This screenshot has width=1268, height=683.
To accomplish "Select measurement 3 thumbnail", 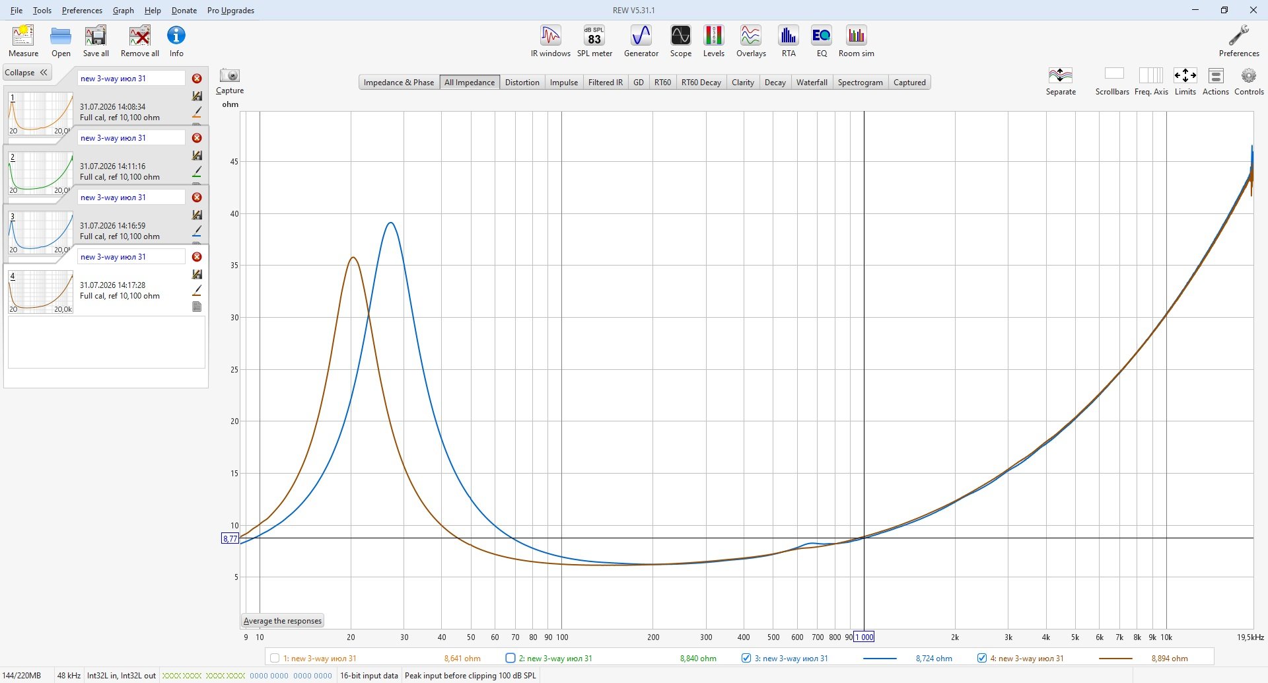I will (40, 233).
